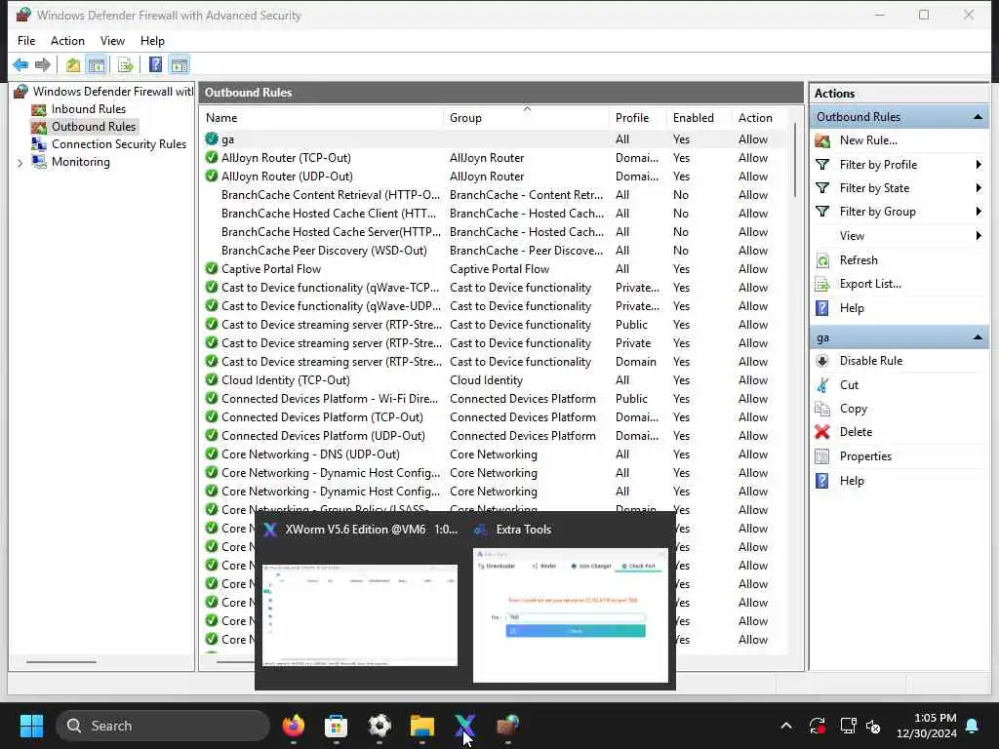Click the New Rule icon in Actions
The height and width of the screenshot is (749, 999).
pyautogui.click(x=822, y=140)
